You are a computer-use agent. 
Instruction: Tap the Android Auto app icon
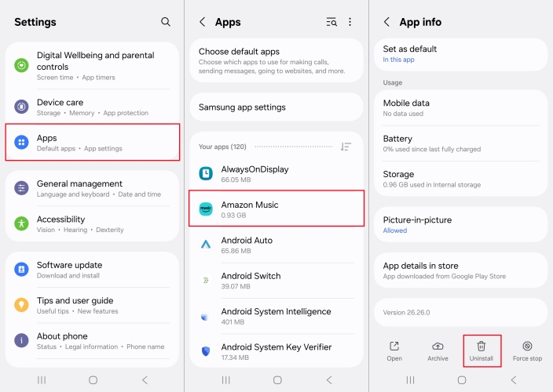206,244
